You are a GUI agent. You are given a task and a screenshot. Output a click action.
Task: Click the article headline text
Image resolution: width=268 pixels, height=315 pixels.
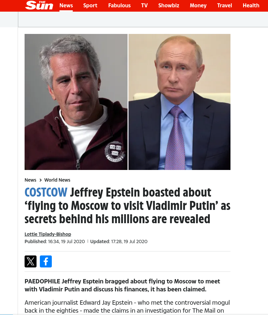[x=128, y=206]
